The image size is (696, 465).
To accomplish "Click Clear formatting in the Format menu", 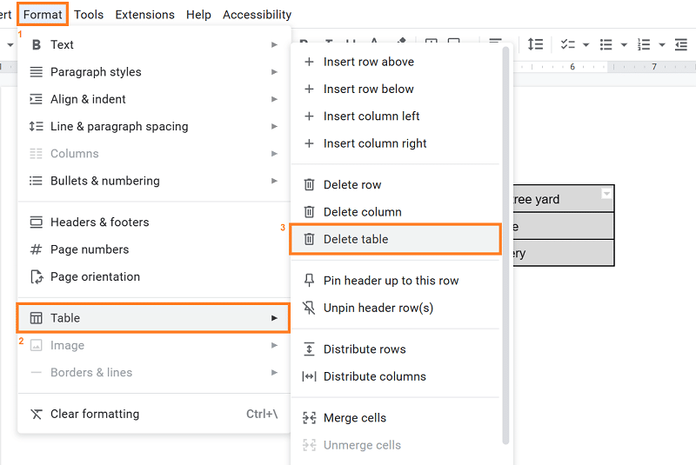I will click(x=95, y=414).
